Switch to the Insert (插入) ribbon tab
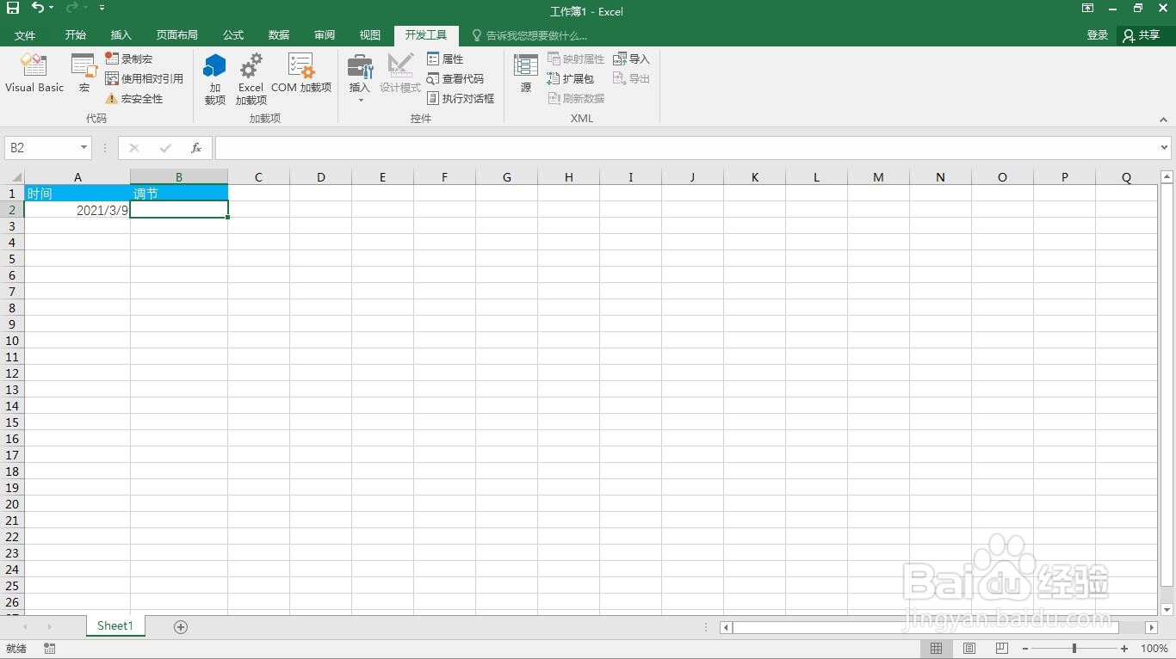 pos(121,35)
